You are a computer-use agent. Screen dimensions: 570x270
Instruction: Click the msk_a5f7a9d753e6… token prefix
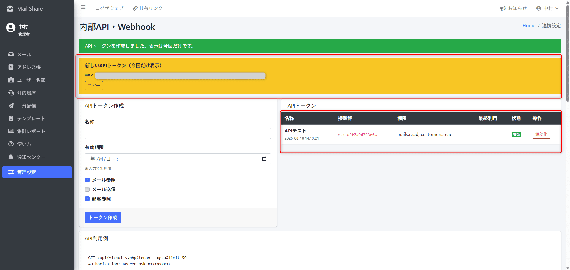coord(357,135)
